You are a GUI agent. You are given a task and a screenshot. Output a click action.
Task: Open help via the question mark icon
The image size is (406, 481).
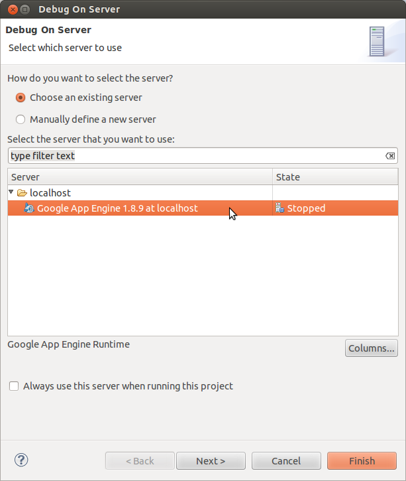[x=21, y=460]
